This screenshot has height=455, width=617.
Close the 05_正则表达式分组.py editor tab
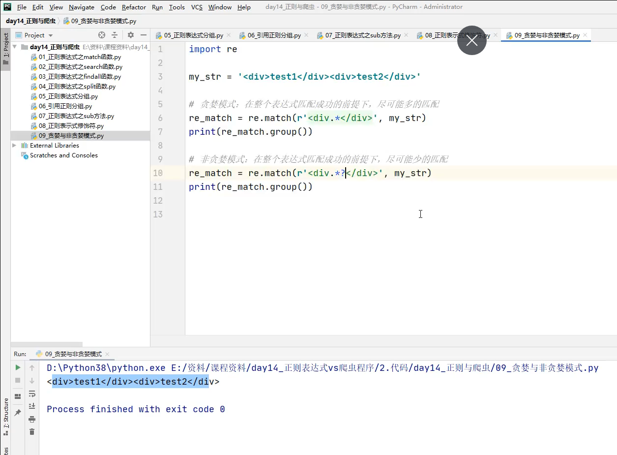click(229, 35)
